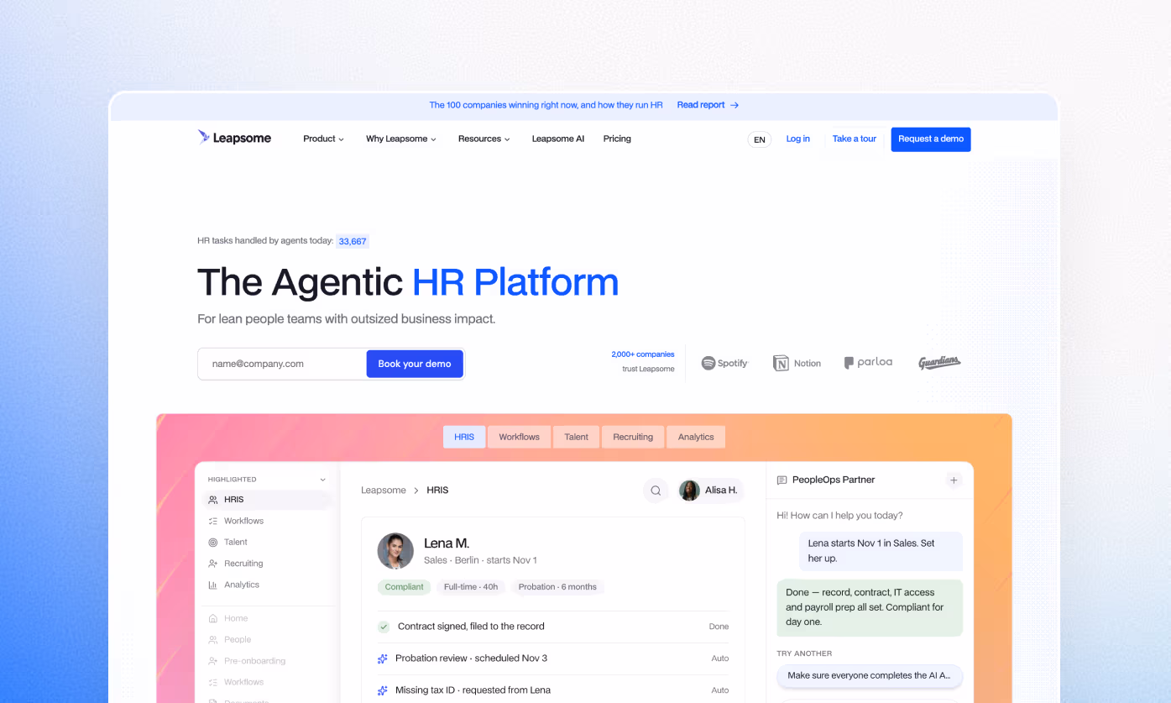This screenshot has height=703, width=1171.
Task: Click the Spotify logo
Action: coord(724,363)
